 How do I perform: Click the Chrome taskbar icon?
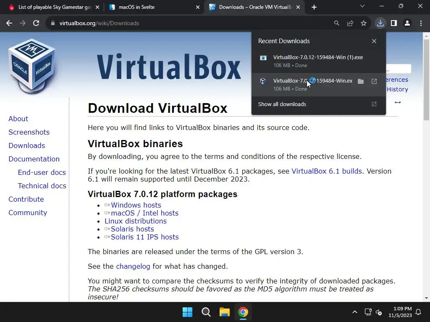[243, 312]
